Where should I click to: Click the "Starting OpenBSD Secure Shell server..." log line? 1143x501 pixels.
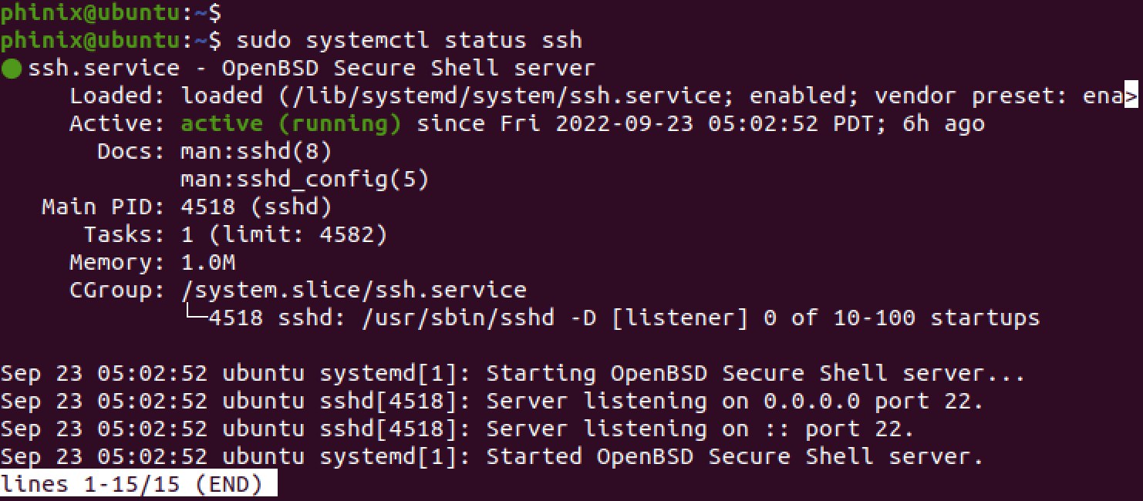756,374
